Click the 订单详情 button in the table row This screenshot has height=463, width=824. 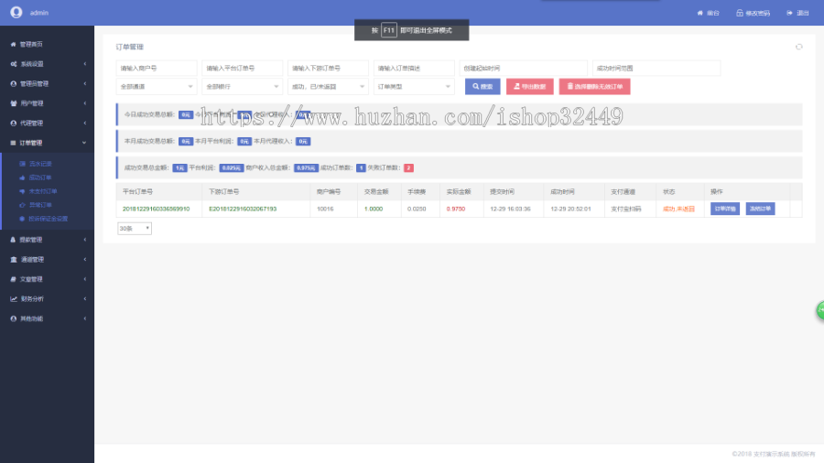[725, 209]
